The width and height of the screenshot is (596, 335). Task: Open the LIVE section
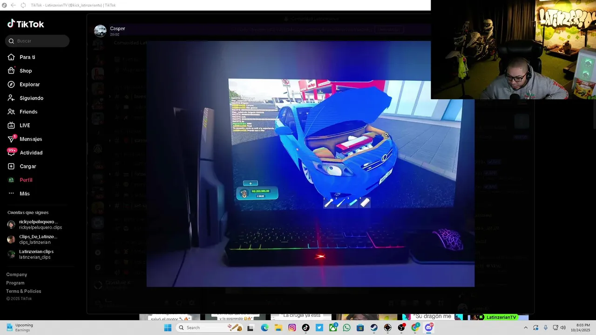point(25,125)
